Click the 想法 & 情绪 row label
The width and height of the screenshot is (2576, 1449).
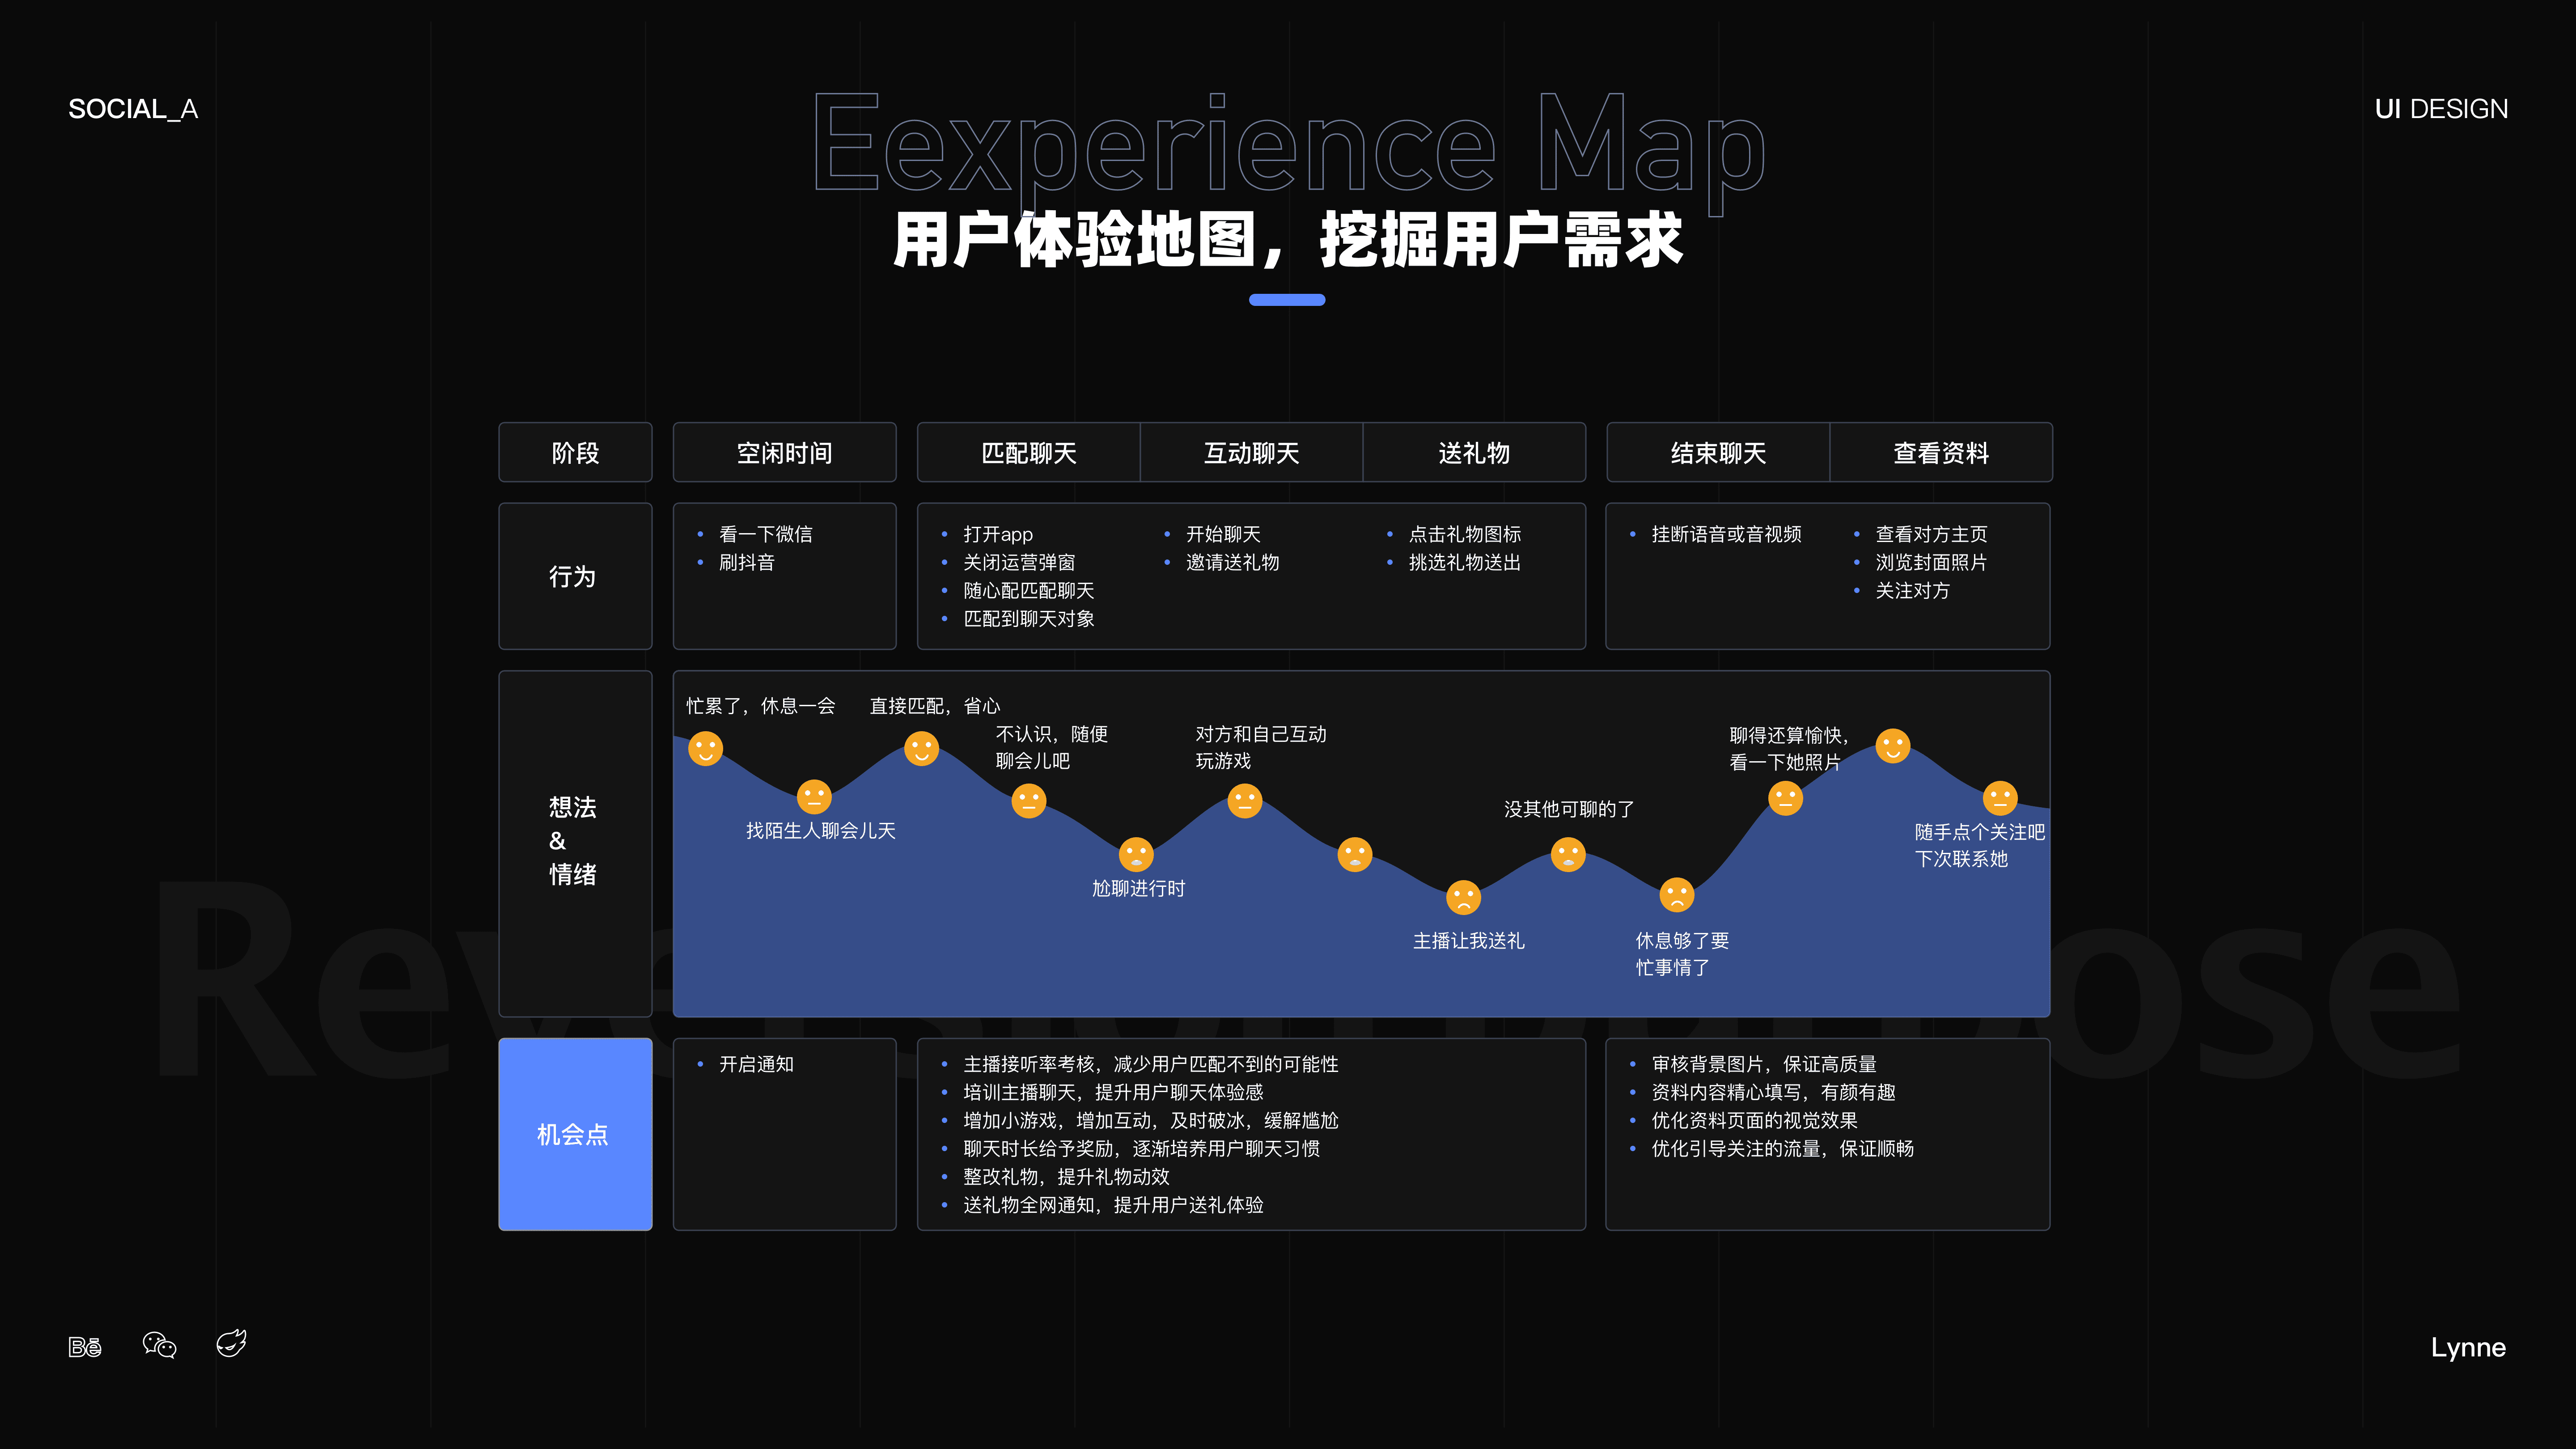(x=575, y=843)
